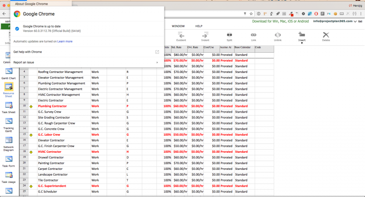Image resolution: width=365 pixels, height=197 pixels.
Task: Click the Std. Rate column header
Action: 179,49
